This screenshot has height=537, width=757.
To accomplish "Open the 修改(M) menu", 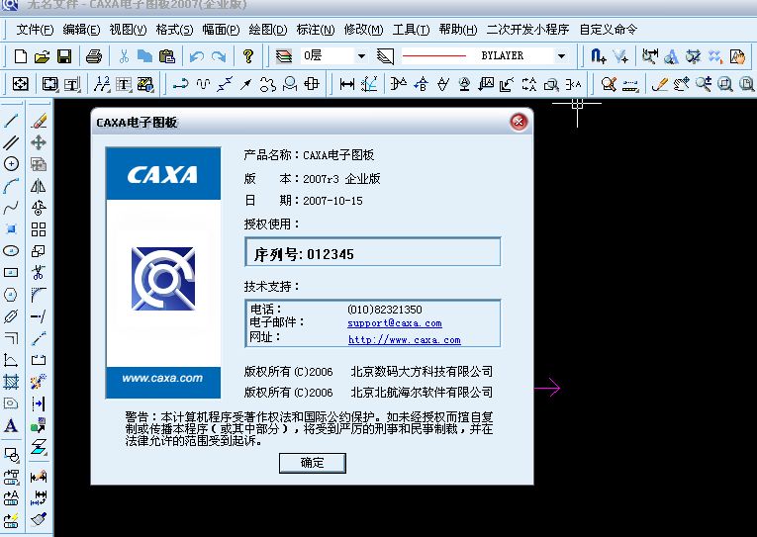I will point(363,30).
